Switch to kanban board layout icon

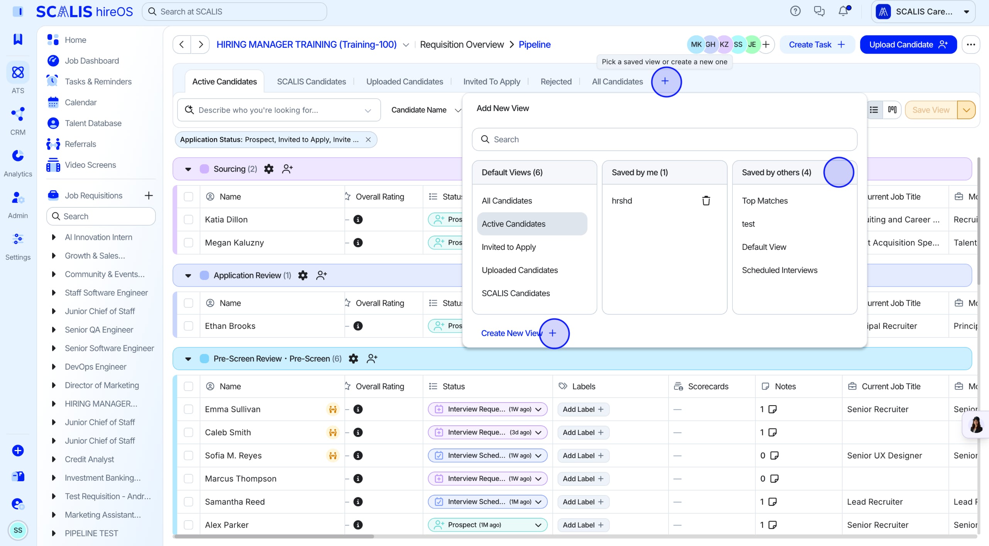(x=892, y=110)
